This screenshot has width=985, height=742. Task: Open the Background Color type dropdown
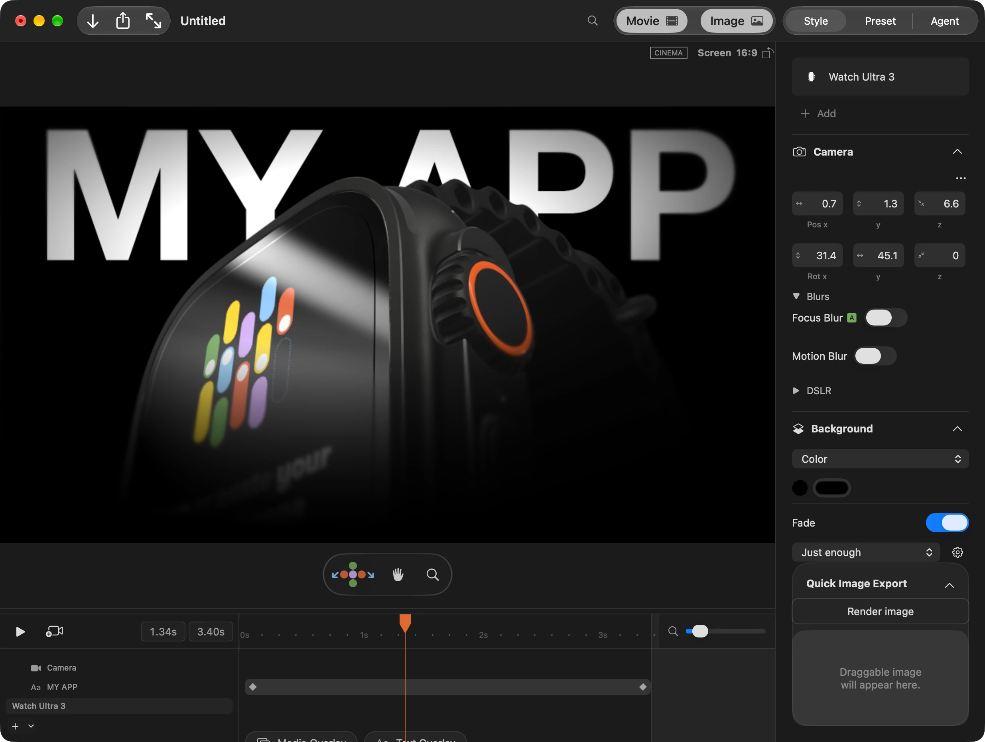coord(880,459)
